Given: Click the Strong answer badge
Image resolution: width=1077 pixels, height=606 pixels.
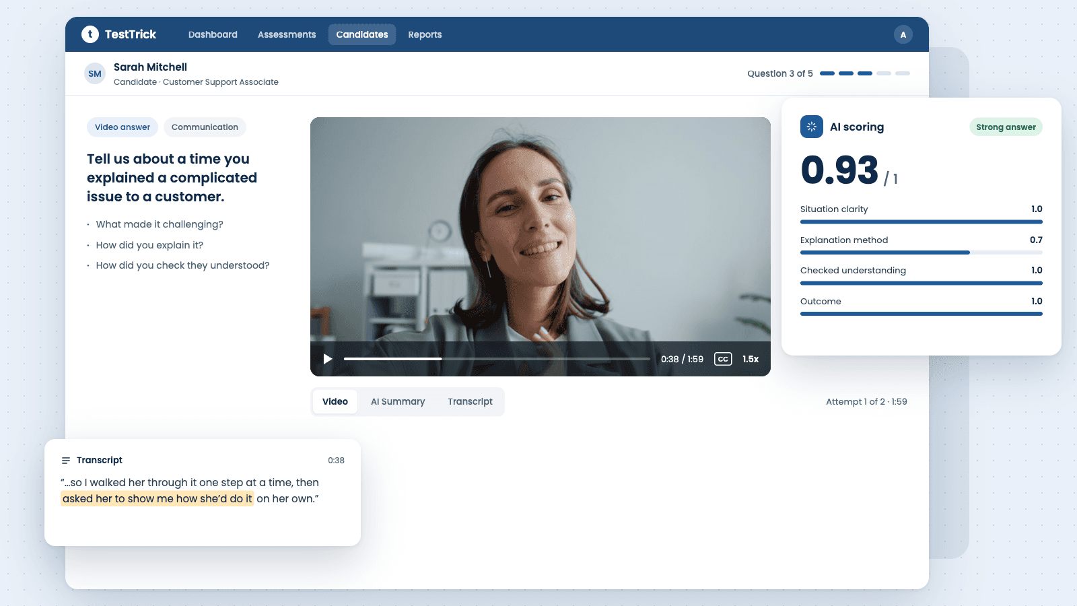Looking at the screenshot, I should coord(1006,127).
